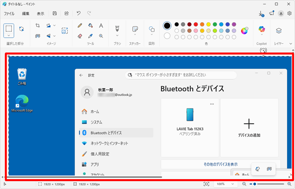Click the zoom in magnifier
Viewport: 295px width, 189px height.
(290, 184)
